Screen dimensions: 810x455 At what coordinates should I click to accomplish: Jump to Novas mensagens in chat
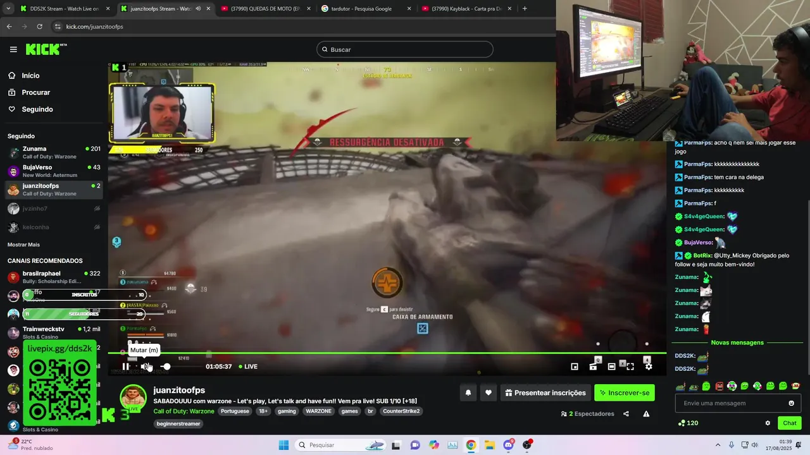point(737,343)
